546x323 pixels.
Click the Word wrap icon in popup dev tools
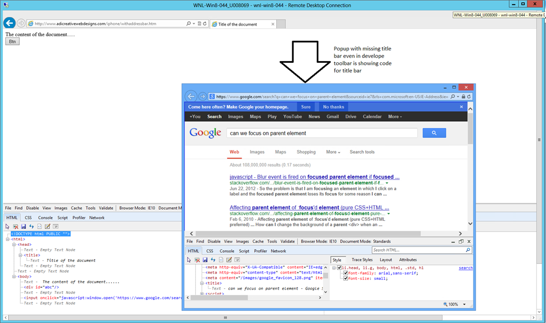click(237, 260)
